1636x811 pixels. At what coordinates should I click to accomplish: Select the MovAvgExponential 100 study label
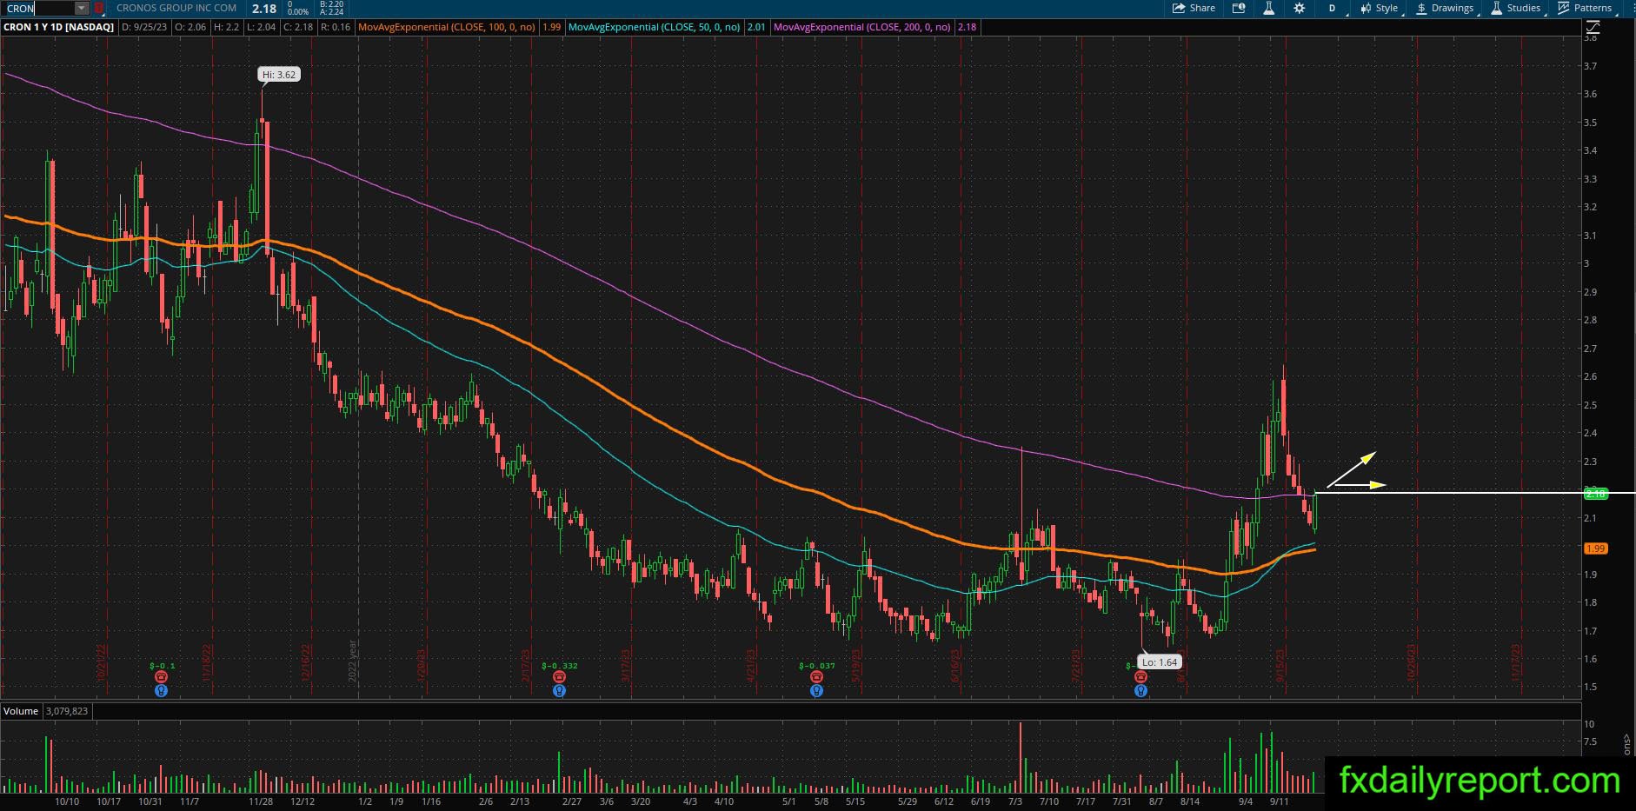pos(447,27)
